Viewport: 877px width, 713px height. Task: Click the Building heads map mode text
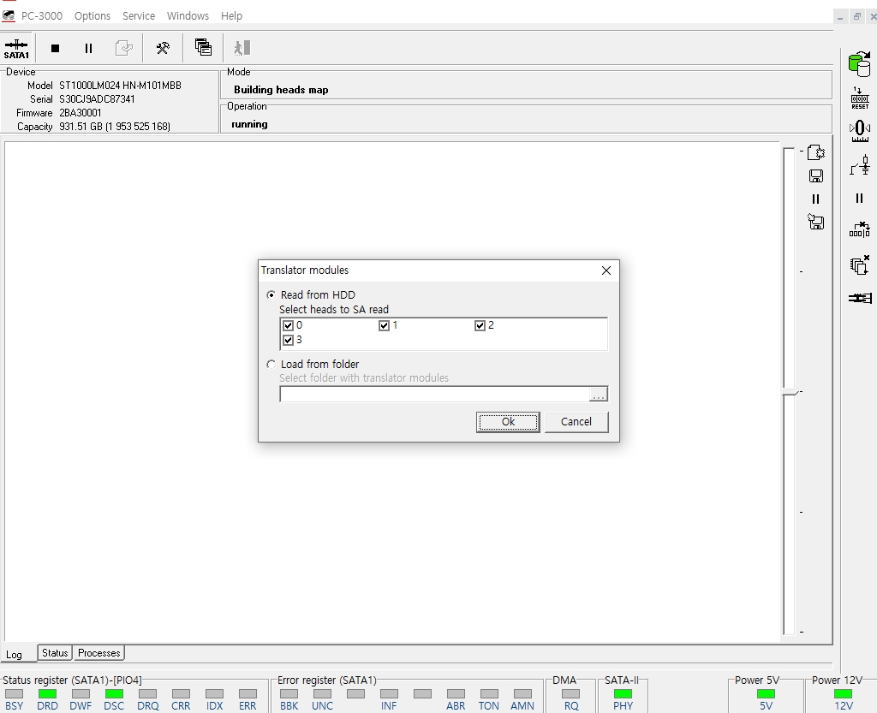point(281,89)
